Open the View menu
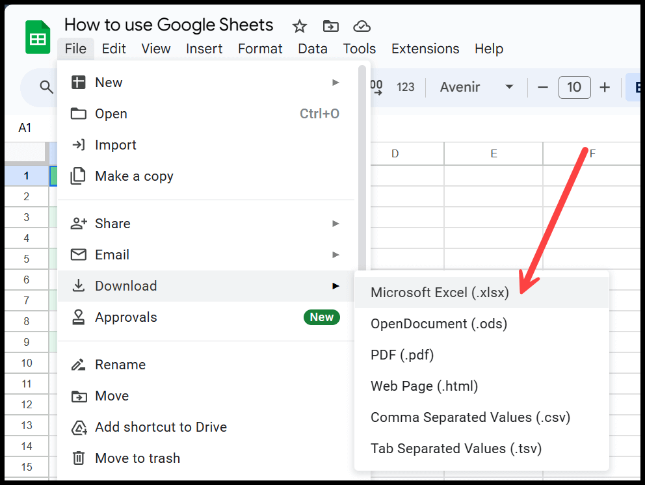This screenshot has height=485, width=645. click(156, 49)
